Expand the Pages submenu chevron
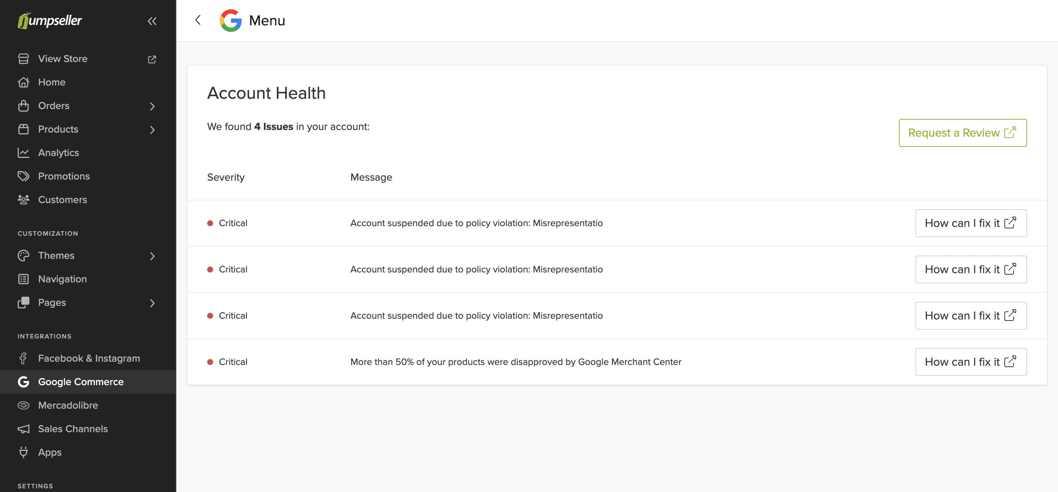The height and width of the screenshot is (492, 1058). 152,303
